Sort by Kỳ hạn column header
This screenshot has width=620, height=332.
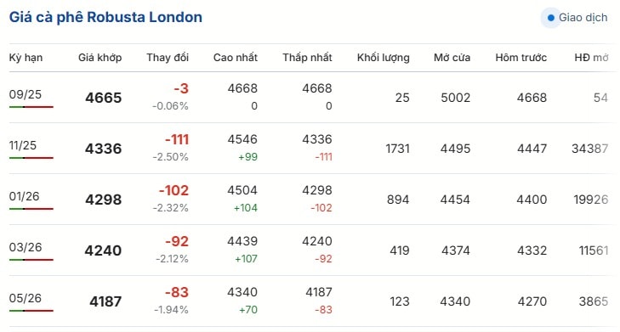26,58
